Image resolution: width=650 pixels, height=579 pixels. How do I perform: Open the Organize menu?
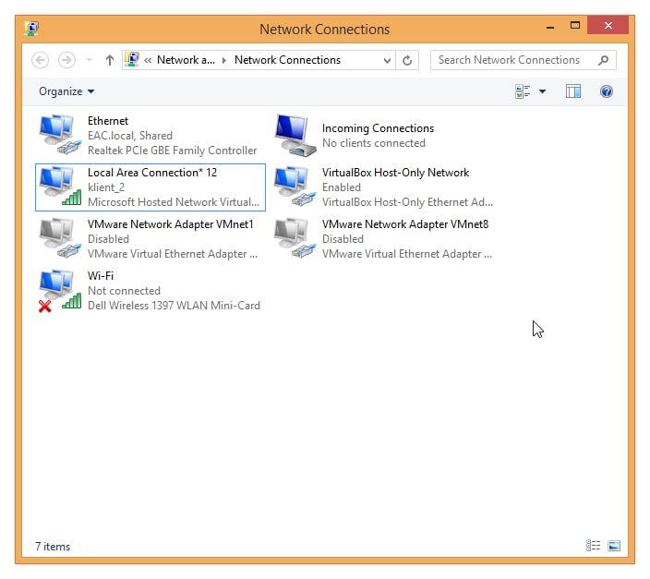tap(66, 91)
